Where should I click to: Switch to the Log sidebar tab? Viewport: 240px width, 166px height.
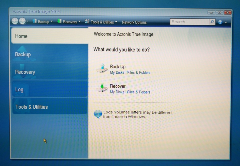[49, 89]
